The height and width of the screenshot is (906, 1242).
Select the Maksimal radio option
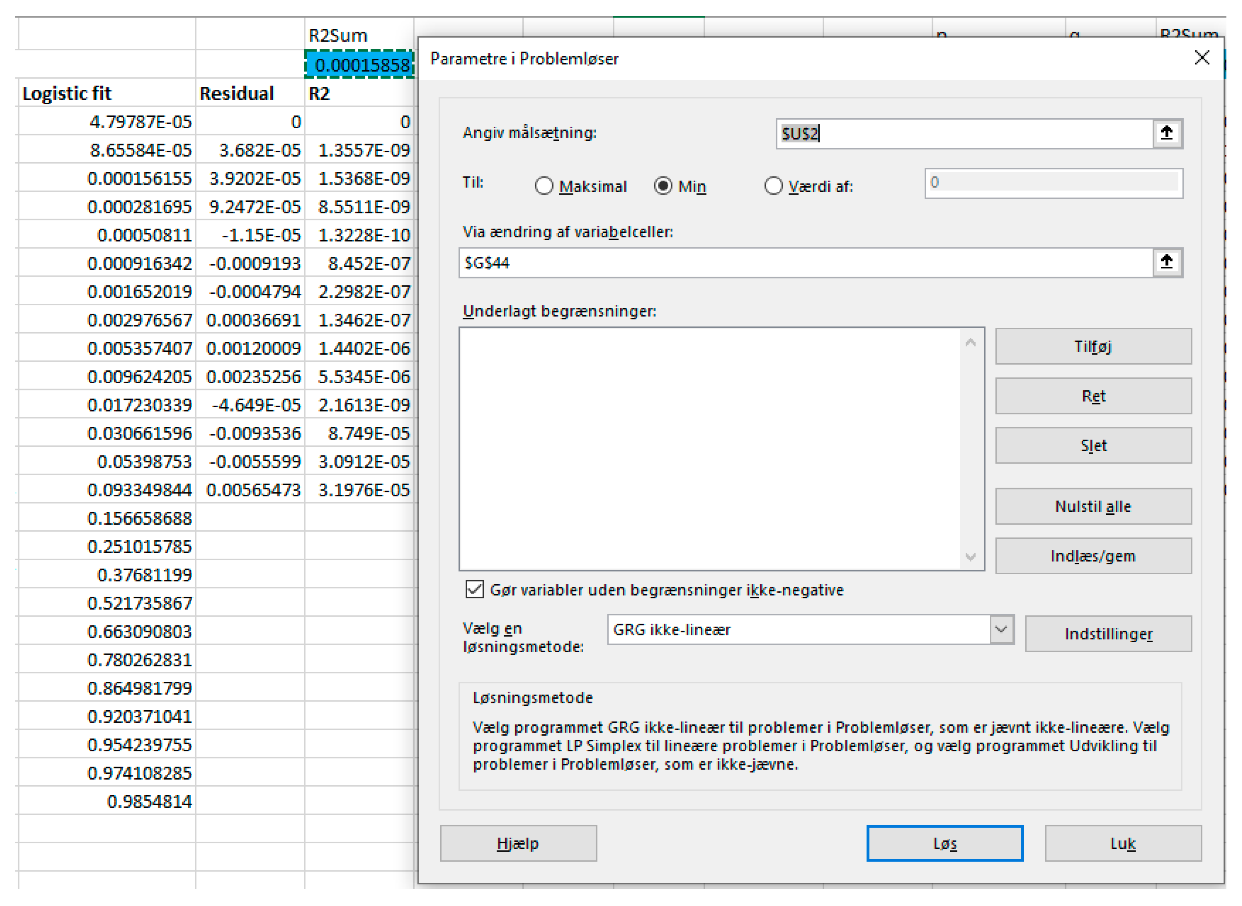pos(544,186)
